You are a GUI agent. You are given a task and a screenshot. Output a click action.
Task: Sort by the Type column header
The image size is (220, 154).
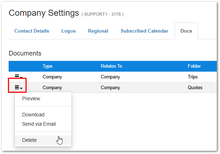coord(47,66)
